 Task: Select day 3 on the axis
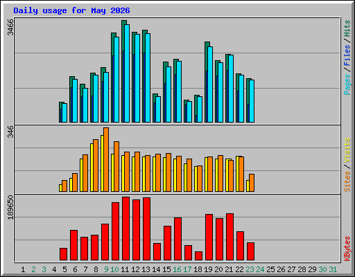(44, 269)
